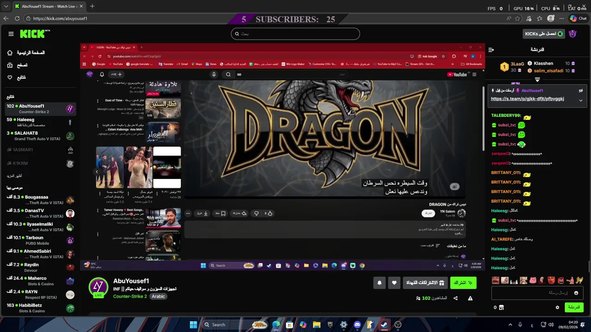Image resolution: width=591 pixels, height=332 pixels.
Task: Collapse the chat panel with arrow icon
Action: click(x=491, y=49)
